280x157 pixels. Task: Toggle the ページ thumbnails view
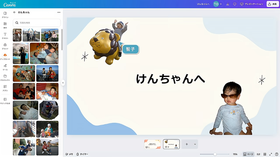point(248,154)
